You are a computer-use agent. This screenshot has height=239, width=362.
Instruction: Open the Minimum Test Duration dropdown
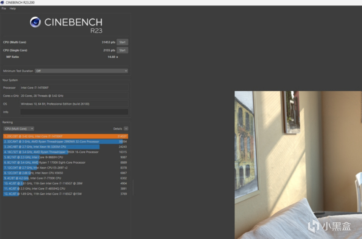click(82, 71)
